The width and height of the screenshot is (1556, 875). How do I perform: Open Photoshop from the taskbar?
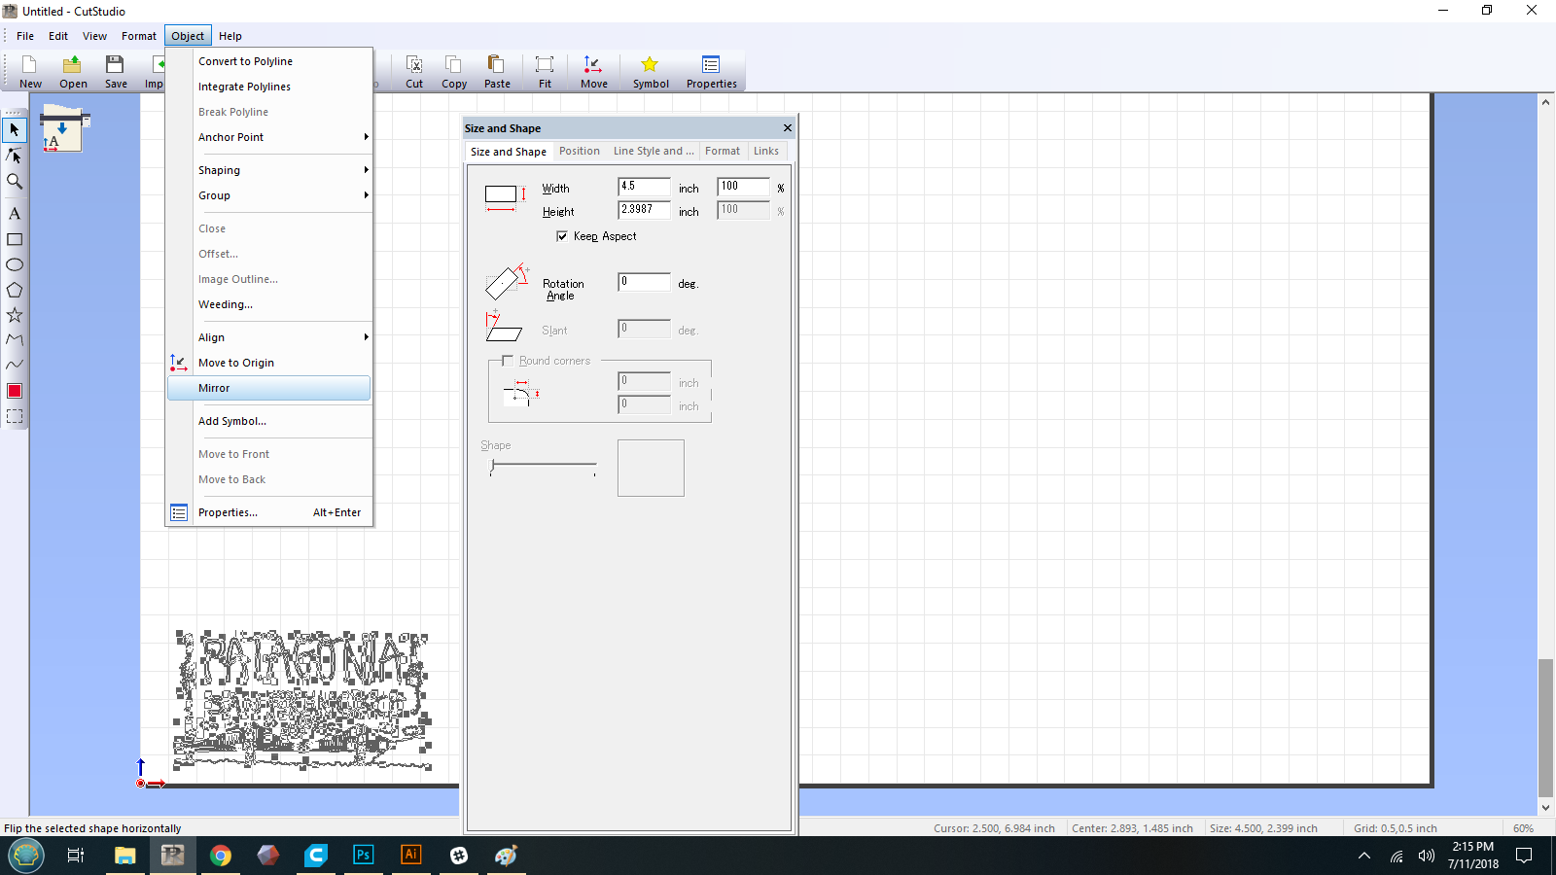click(364, 856)
